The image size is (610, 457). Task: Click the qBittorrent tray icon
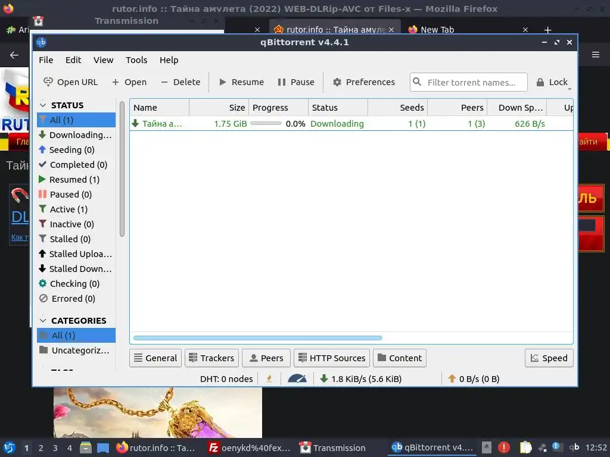point(574,447)
